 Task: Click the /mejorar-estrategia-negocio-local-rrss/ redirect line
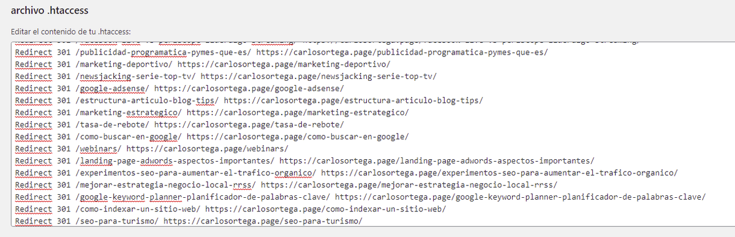tap(285, 184)
